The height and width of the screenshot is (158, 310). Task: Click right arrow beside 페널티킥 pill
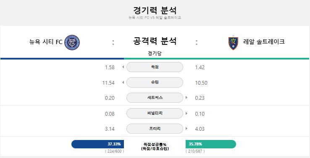[187, 114]
